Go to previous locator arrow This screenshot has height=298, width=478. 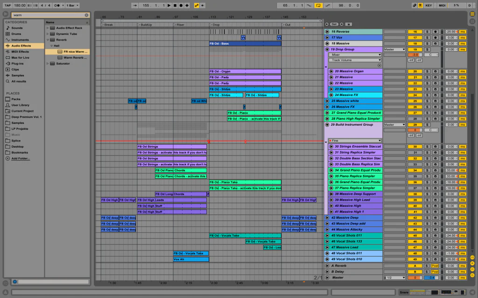coord(327,24)
